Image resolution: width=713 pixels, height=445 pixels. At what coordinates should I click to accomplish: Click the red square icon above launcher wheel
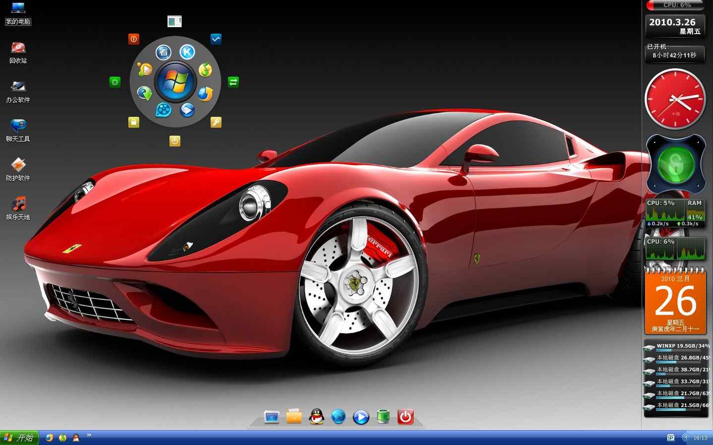(x=134, y=39)
